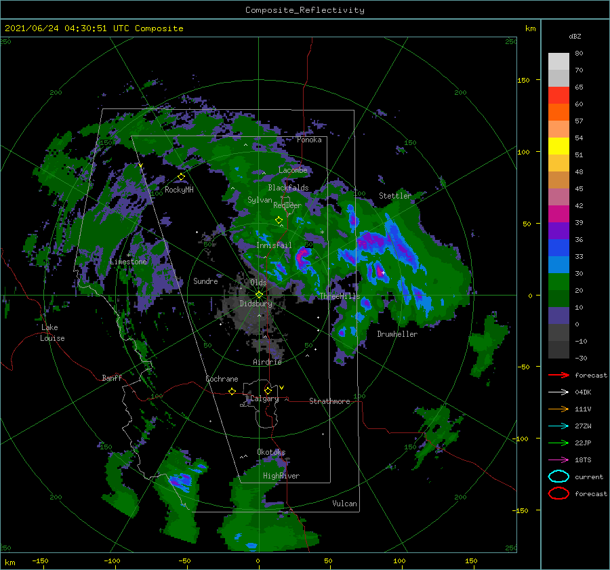Select the cyan current oval icon
The image size is (610, 570).
click(558, 476)
